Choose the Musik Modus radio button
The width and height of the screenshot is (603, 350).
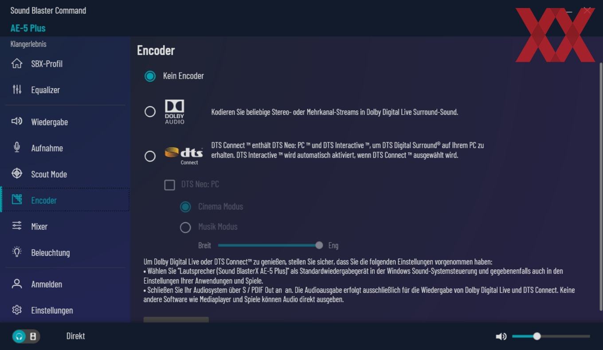(x=185, y=227)
